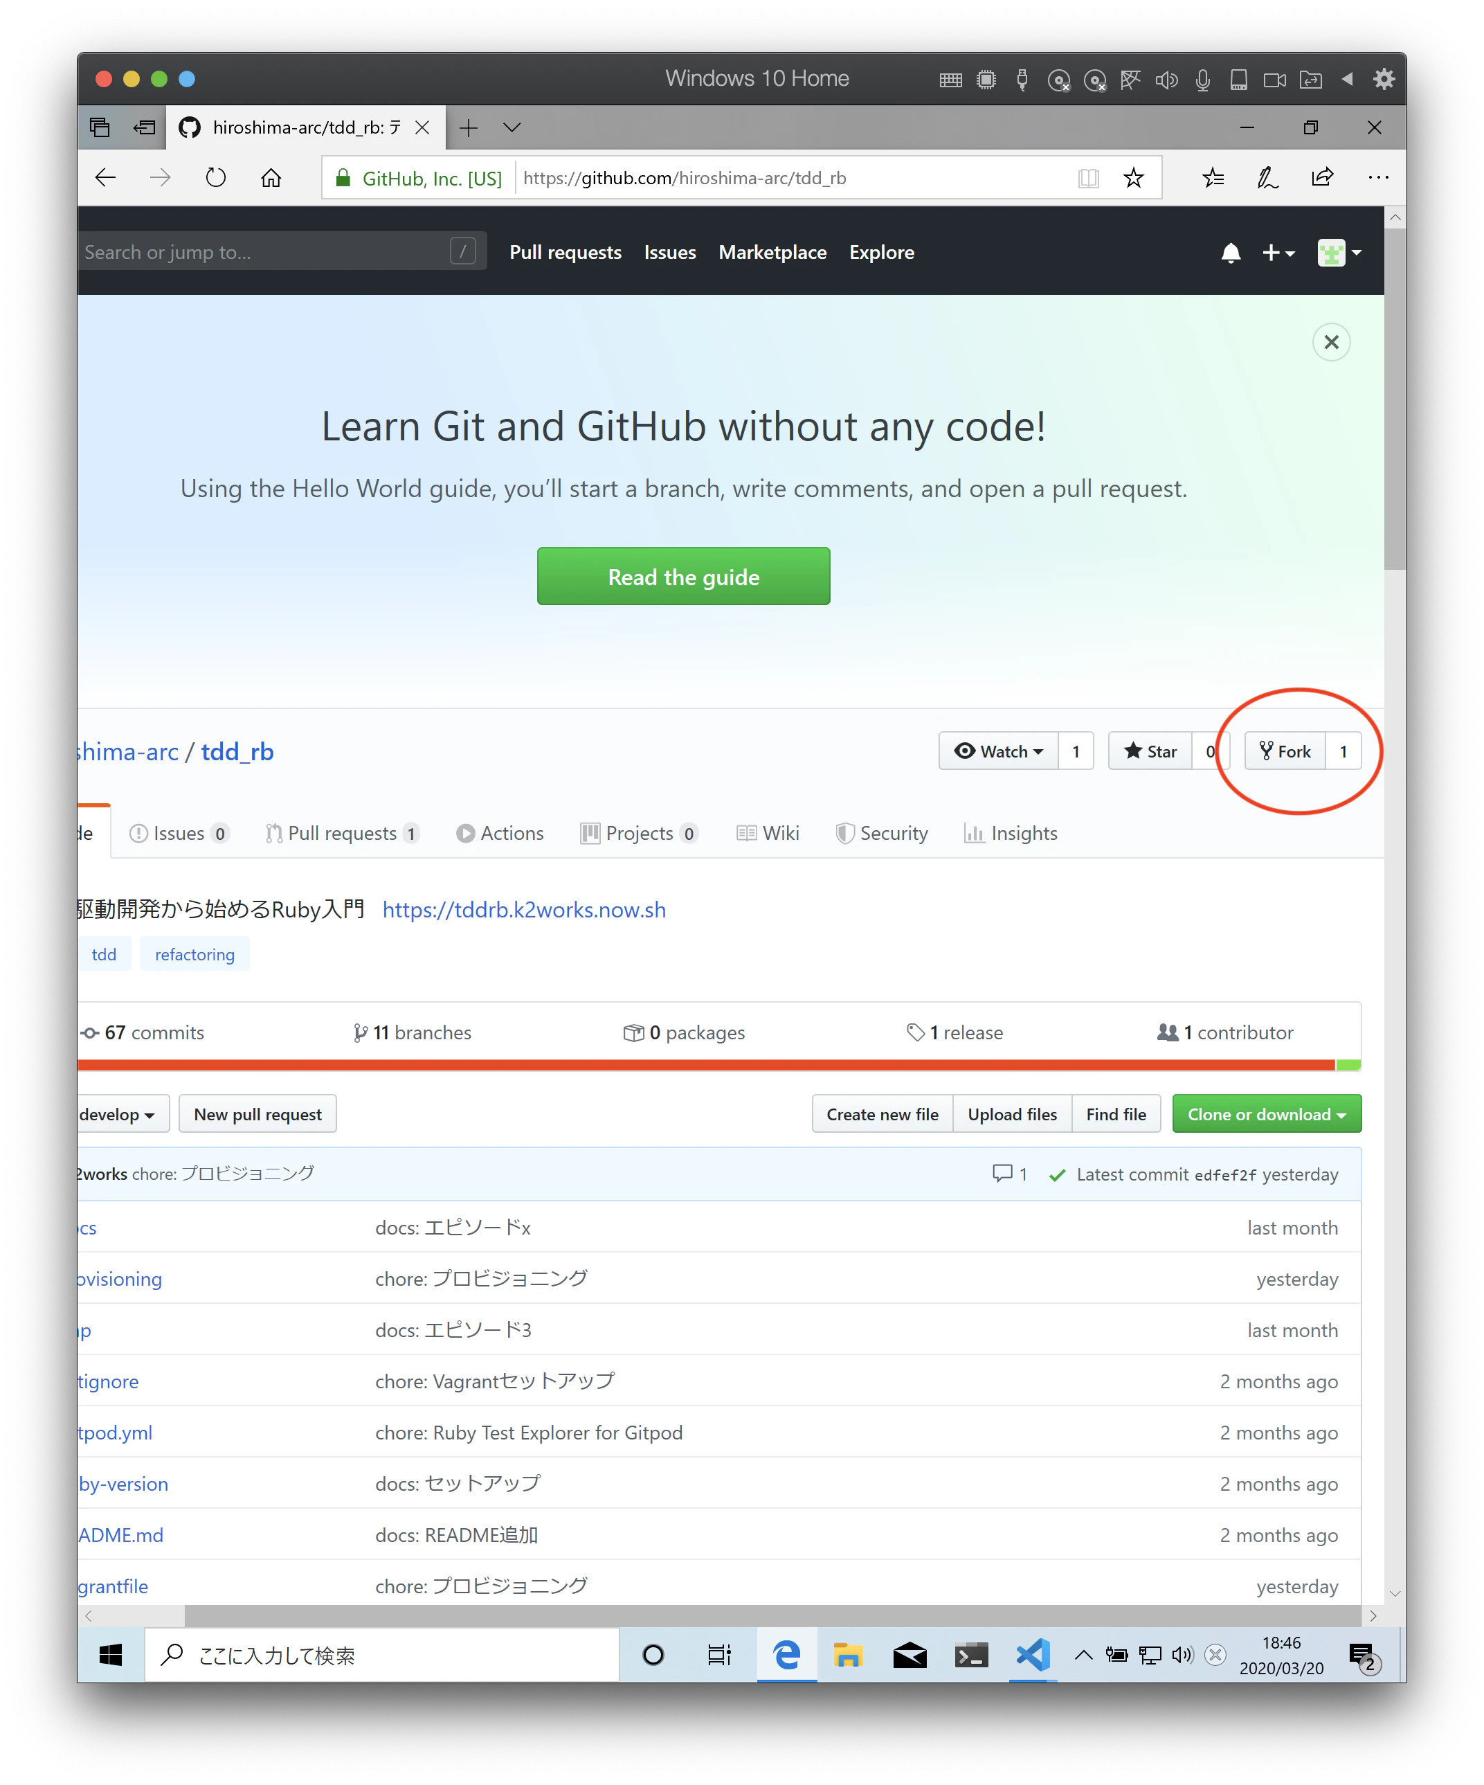View the 67 commits
This screenshot has width=1484, height=1785.
pyautogui.click(x=143, y=1033)
